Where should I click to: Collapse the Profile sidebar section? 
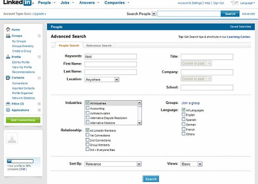[x=39, y=57]
